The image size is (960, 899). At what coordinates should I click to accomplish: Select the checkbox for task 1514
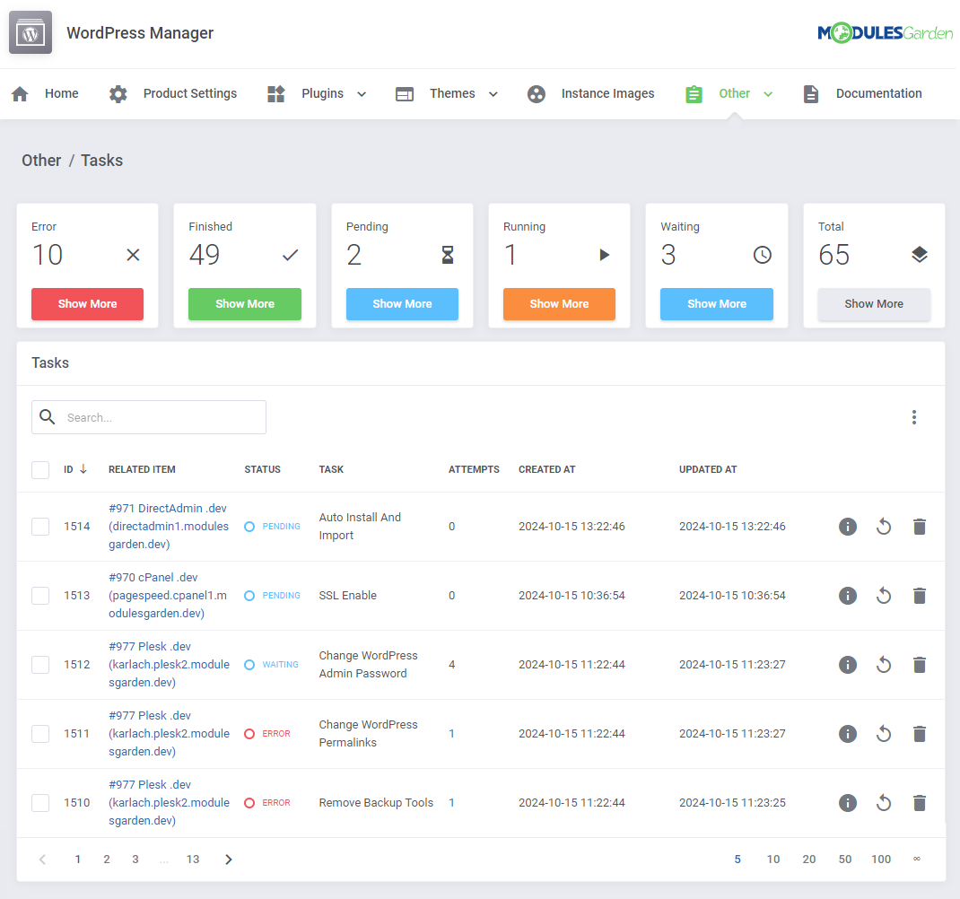(40, 527)
